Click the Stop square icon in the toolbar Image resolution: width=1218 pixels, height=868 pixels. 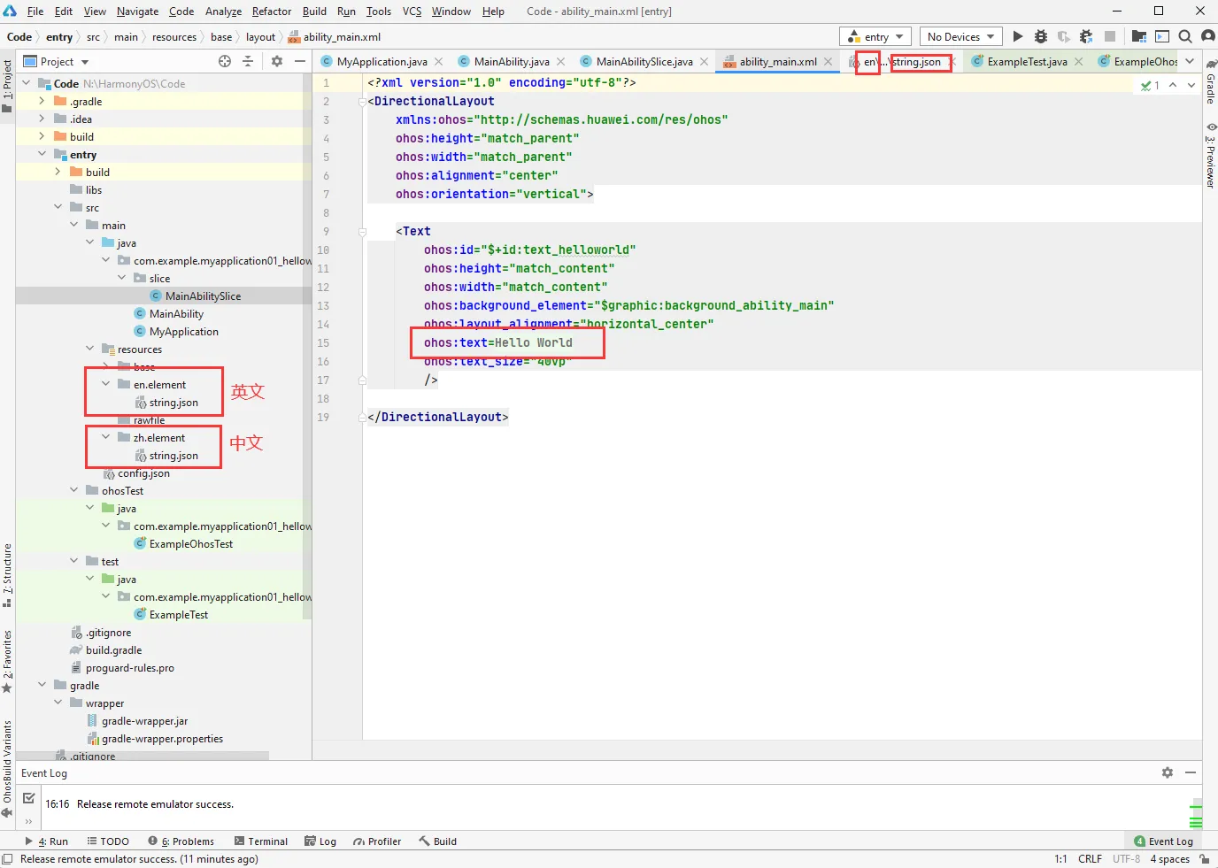pyautogui.click(x=1110, y=36)
